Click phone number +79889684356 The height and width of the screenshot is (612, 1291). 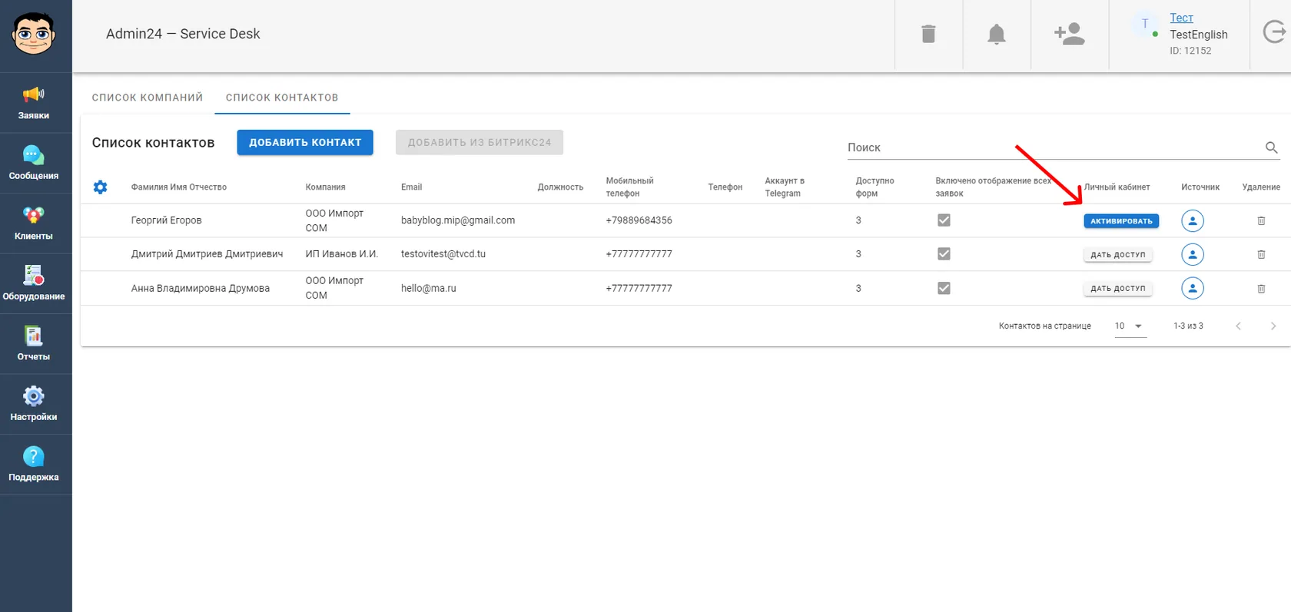coord(639,220)
